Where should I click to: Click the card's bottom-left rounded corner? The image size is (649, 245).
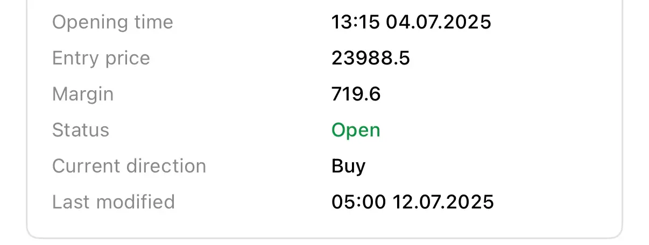pyautogui.click(x=32, y=233)
